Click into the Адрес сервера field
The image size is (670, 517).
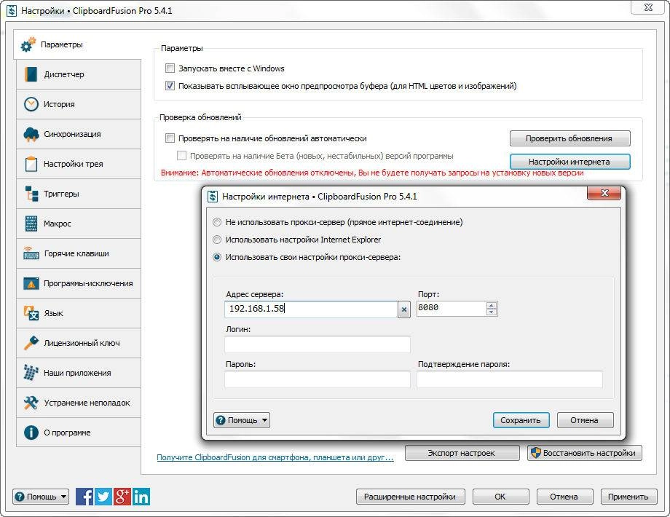(x=311, y=309)
